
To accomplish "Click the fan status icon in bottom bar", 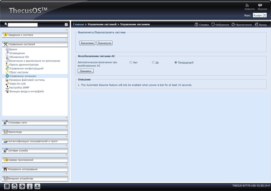I will point(22,186).
